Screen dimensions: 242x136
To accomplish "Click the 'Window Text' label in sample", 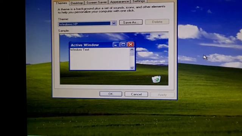I will pyautogui.click(x=80, y=49).
